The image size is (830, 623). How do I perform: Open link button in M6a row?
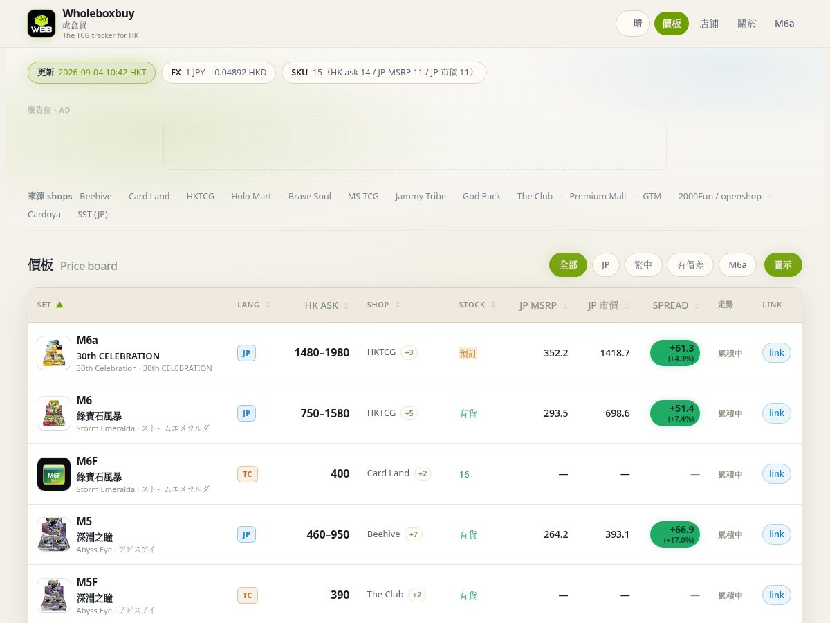point(777,353)
